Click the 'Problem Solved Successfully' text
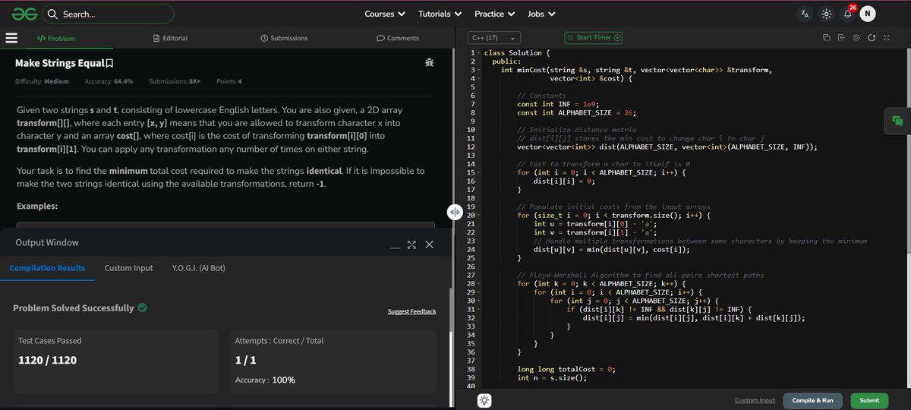 click(74, 308)
